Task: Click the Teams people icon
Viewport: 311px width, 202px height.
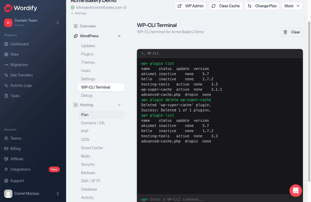Action: pyautogui.click(x=6, y=138)
